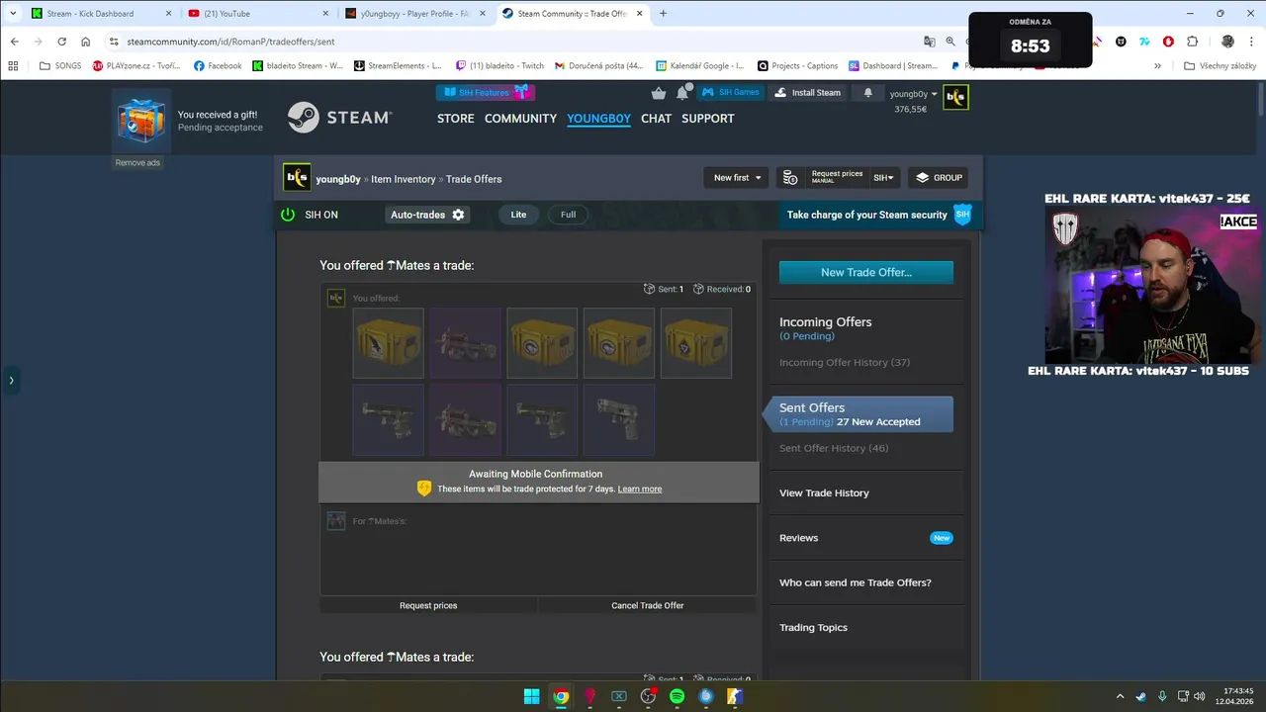This screenshot has width=1266, height=712.
Task: Open Incoming Offer History (37)
Action: pyautogui.click(x=845, y=363)
